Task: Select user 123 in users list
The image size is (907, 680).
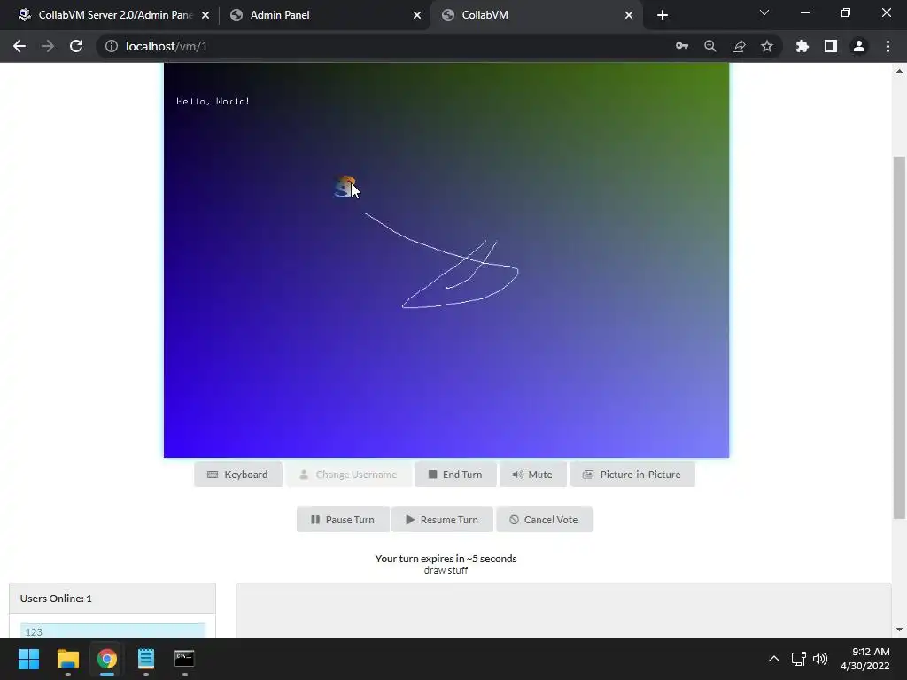Action: pos(112,630)
